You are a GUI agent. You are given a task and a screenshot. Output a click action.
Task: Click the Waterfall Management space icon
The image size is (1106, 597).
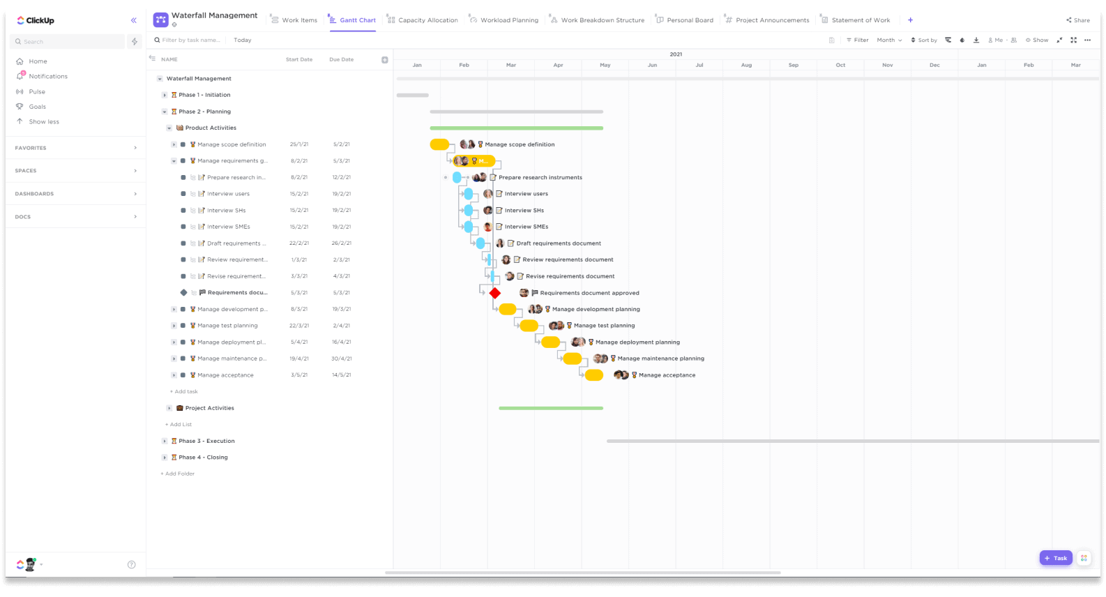[161, 20]
